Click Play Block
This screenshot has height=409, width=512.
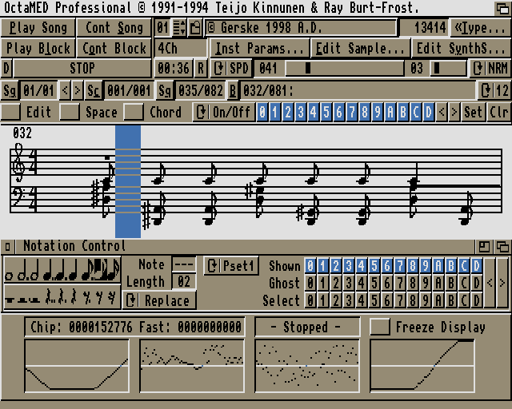38,48
